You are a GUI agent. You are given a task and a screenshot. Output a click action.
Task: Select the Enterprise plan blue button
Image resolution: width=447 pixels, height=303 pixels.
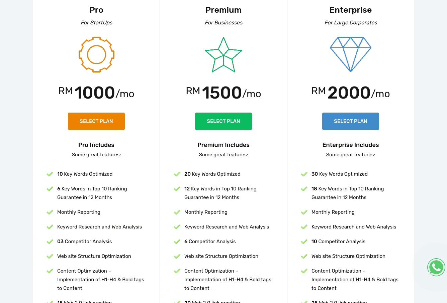click(351, 121)
